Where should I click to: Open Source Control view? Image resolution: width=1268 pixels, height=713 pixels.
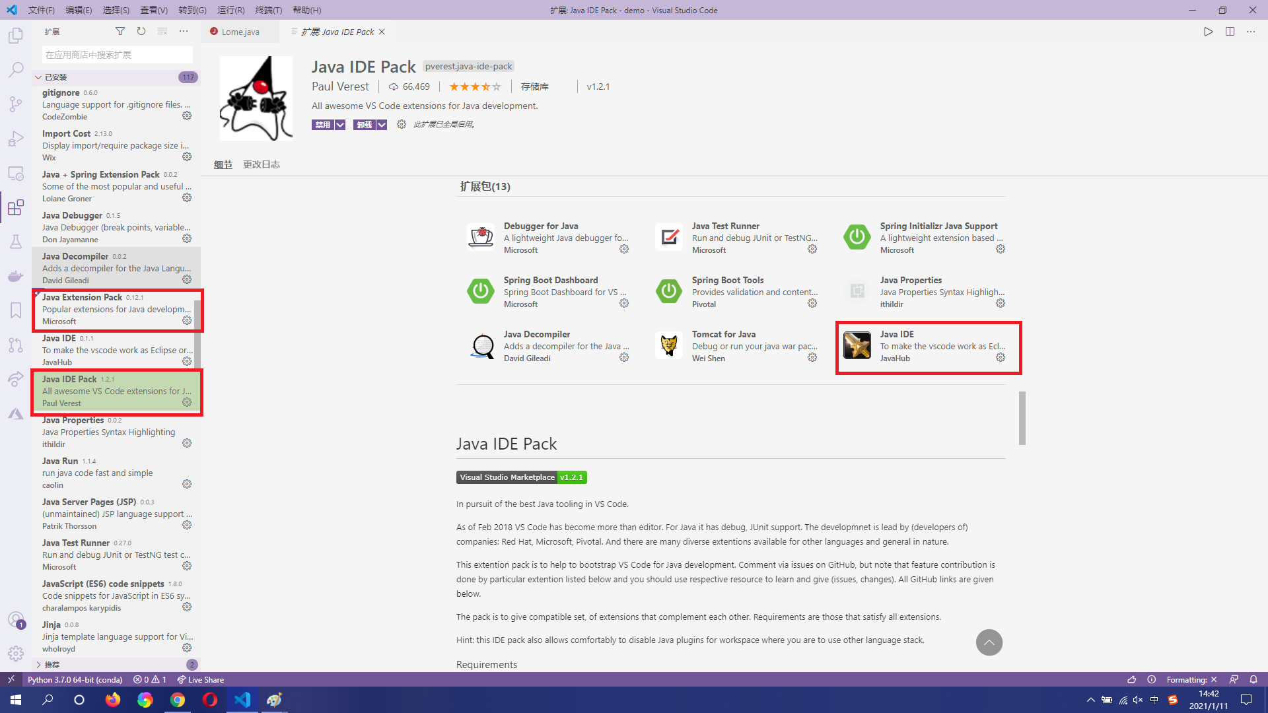[x=15, y=104]
